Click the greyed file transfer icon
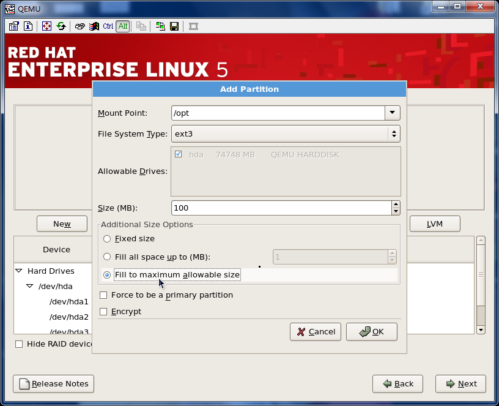The height and width of the screenshot is (406, 499). click(141, 26)
